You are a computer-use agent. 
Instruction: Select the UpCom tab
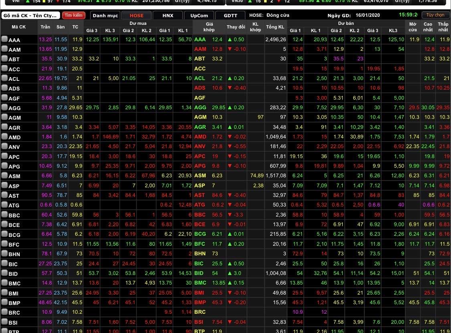[x=199, y=16]
